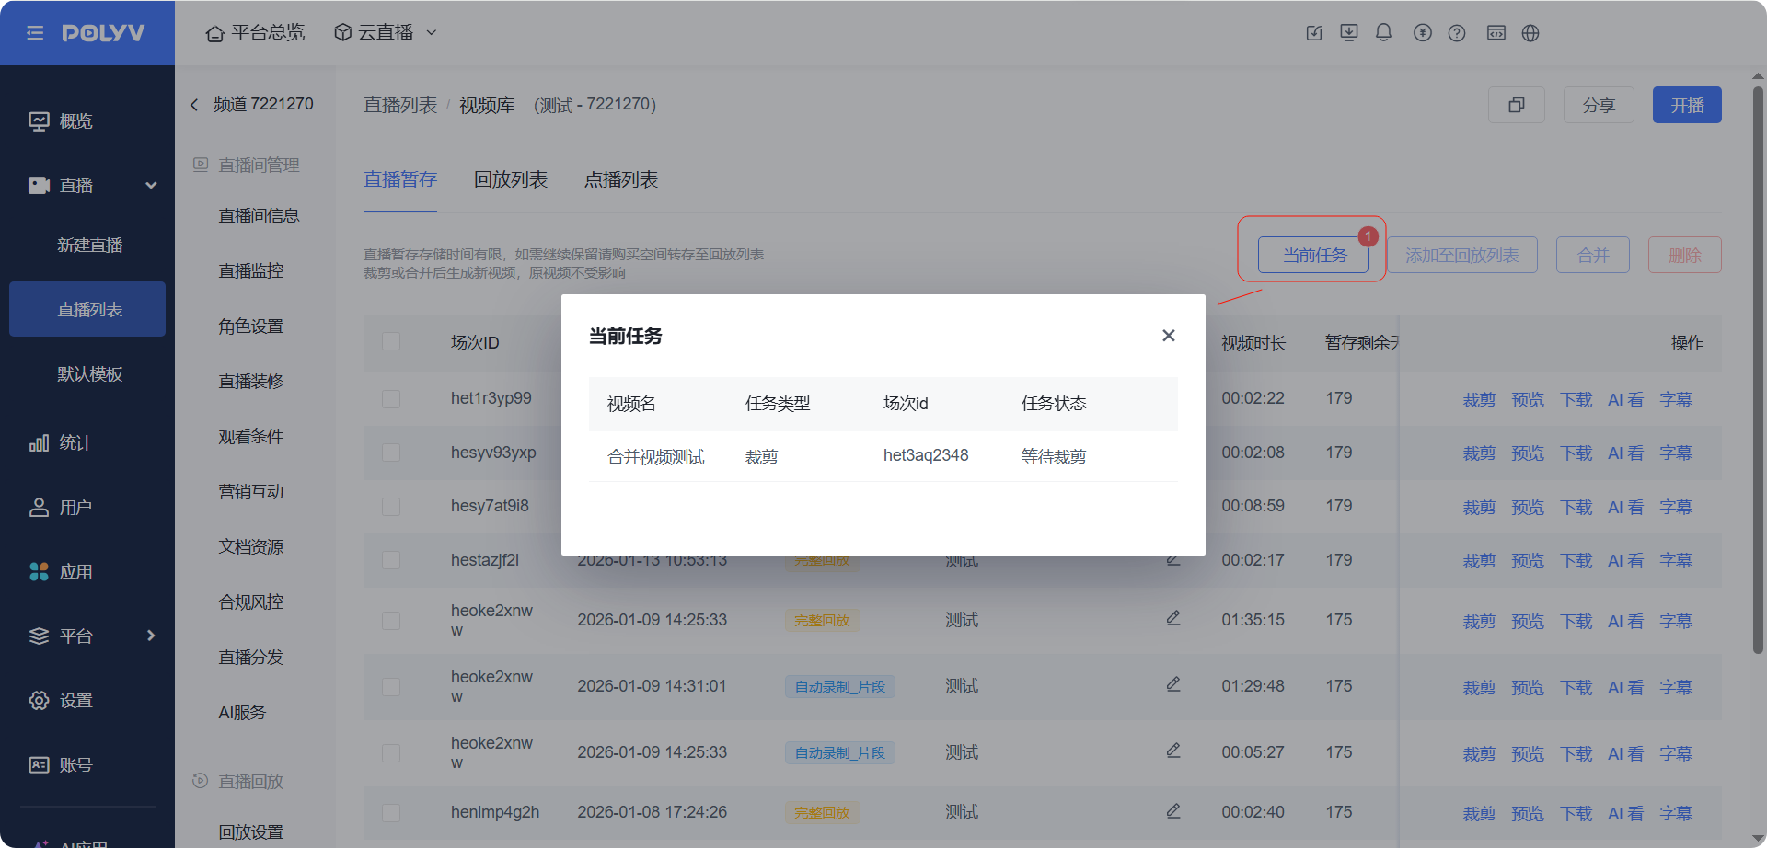Open 角色设置 in the channel menu
Image resolution: width=1767 pixels, height=848 pixels.
coord(250,327)
